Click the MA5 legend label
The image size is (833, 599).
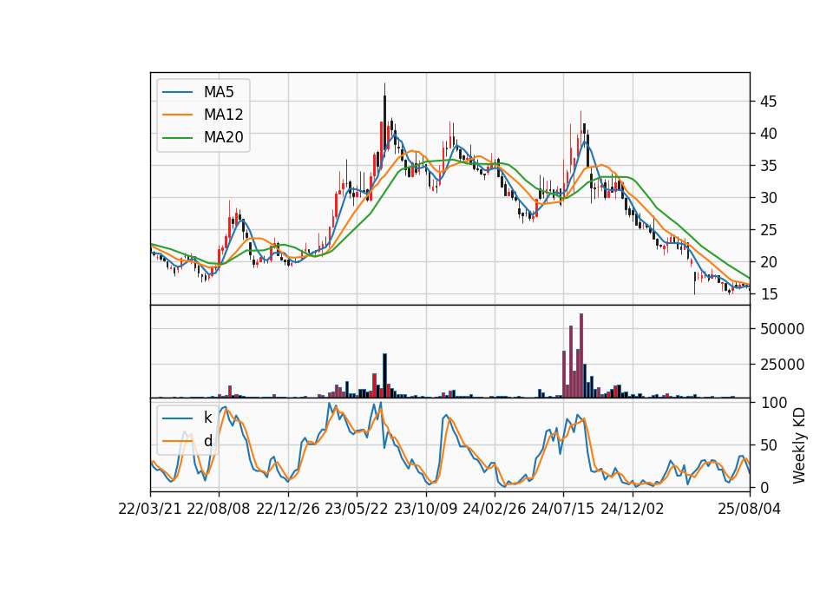click(x=219, y=92)
